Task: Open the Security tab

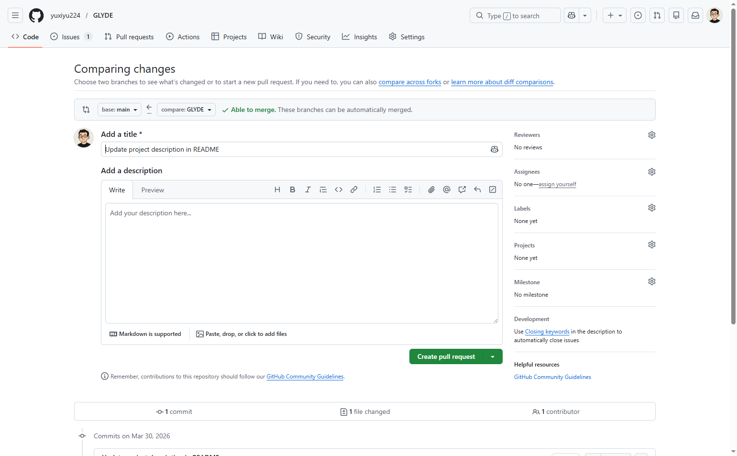Action: tap(313, 37)
